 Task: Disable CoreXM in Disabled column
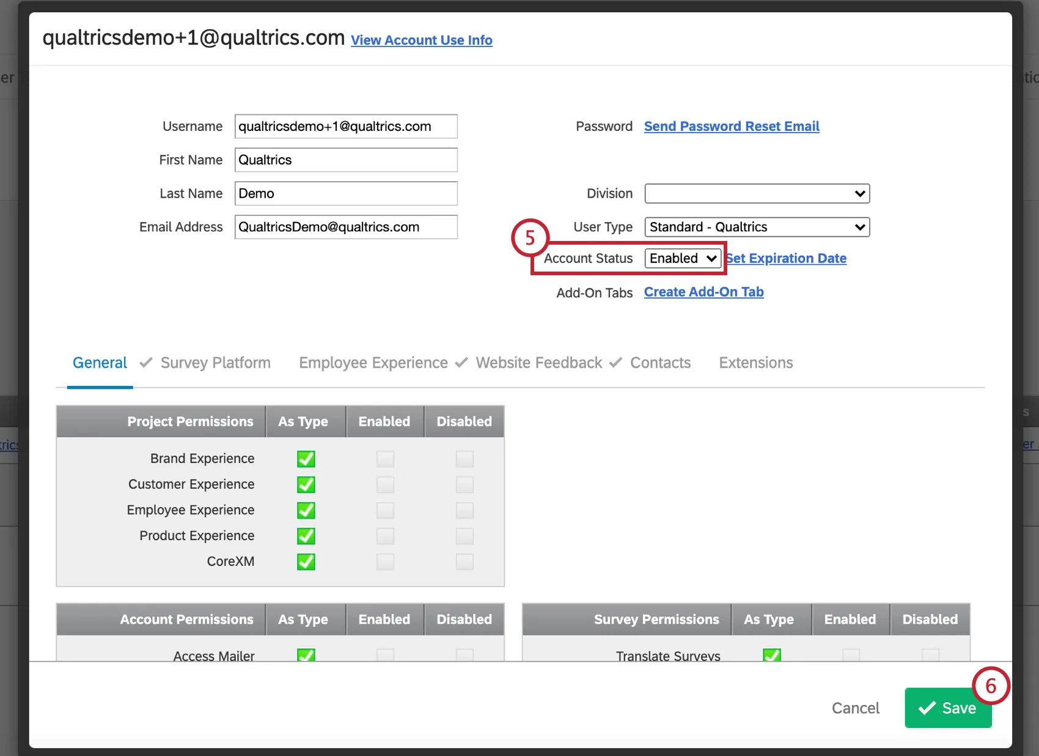click(x=464, y=561)
